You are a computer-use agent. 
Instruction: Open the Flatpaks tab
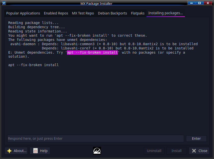coord(138,13)
